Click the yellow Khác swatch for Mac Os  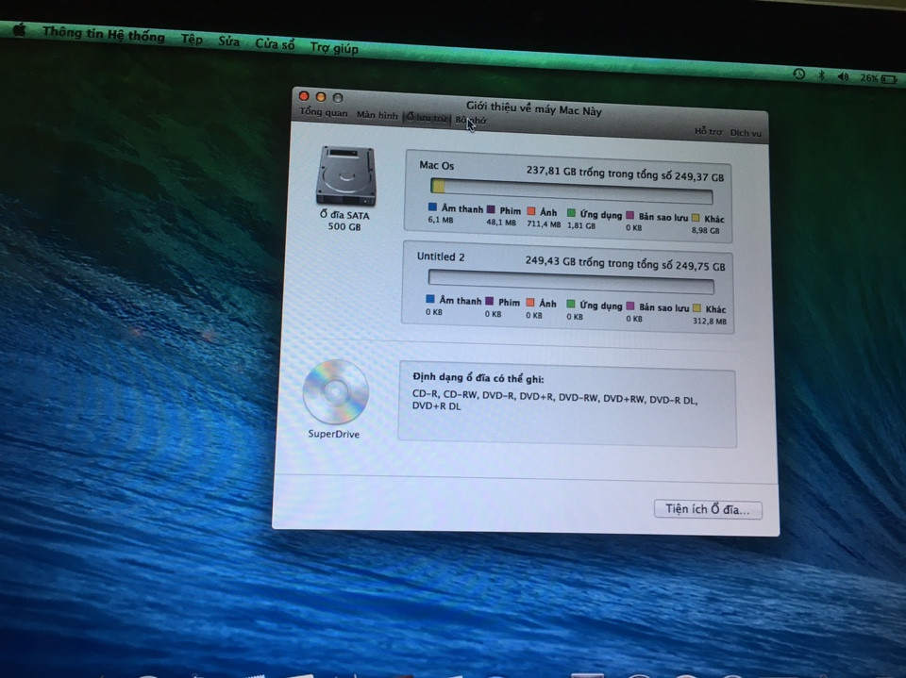[x=696, y=218]
